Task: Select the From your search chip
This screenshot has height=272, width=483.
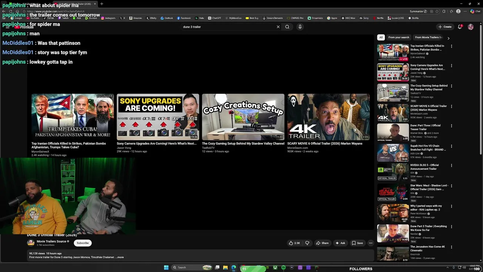Action: point(398,37)
